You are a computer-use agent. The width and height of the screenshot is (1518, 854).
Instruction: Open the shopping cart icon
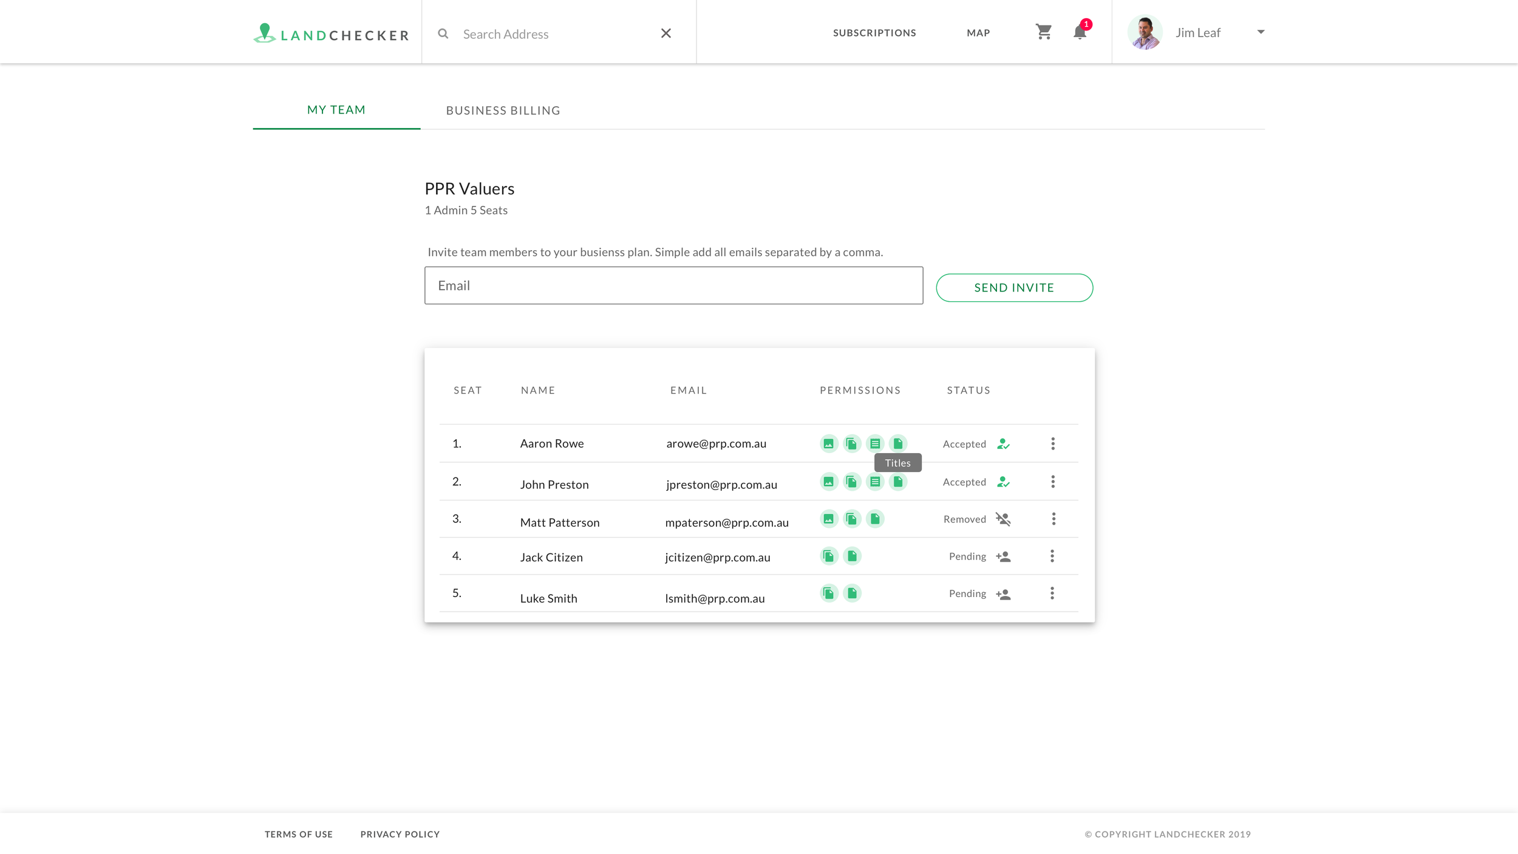[x=1043, y=32]
